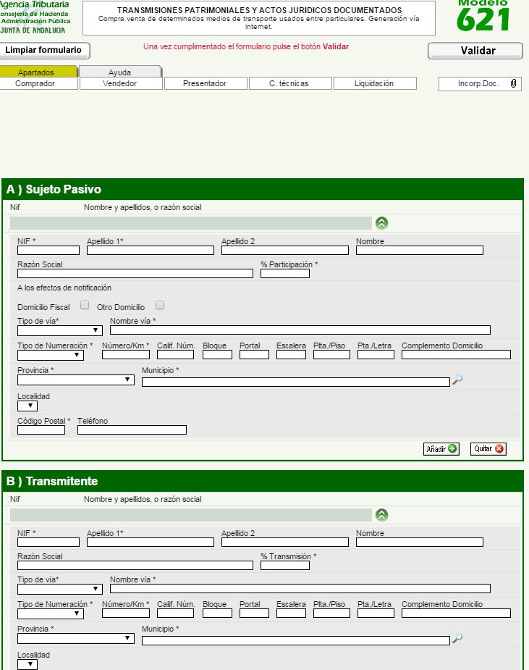
Task: Focus Sujeto Pasivo Complemento Domicilio field
Action: [456, 355]
